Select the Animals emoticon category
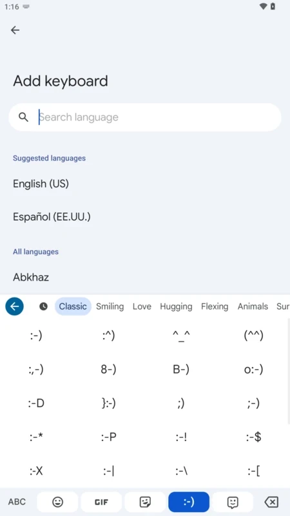This screenshot has width=290, height=516. click(253, 306)
